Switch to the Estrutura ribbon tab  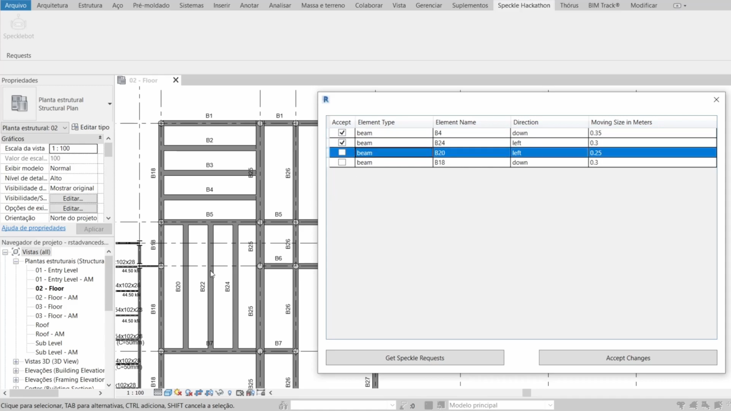point(90,5)
